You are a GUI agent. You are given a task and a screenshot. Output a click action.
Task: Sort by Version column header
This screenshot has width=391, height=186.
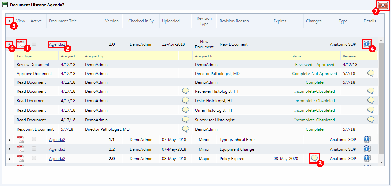point(112,21)
